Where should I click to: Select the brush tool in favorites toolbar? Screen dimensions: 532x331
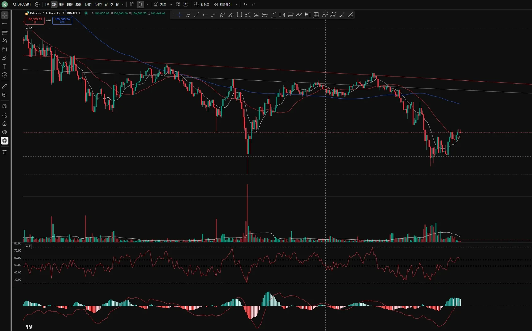(188, 15)
